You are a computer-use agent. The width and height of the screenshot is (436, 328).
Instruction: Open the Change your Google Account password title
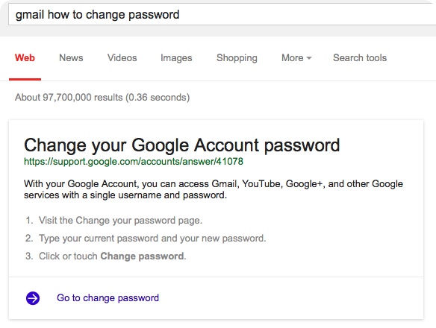click(182, 145)
